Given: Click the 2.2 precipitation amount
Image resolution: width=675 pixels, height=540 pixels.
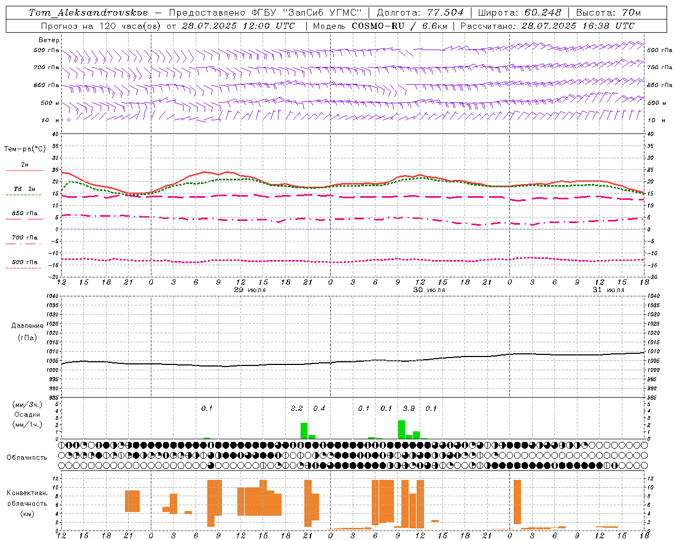Looking at the screenshot, I should pos(297,408).
